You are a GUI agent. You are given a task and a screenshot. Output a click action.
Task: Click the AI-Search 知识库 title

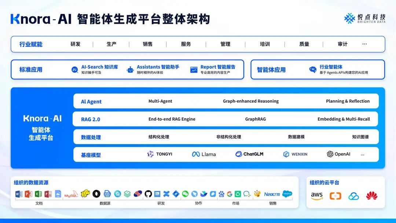click(x=99, y=67)
